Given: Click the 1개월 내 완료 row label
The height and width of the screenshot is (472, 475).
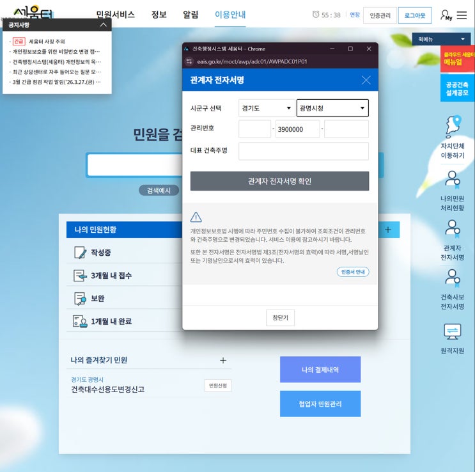Looking at the screenshot, I should tap(111, 321).
